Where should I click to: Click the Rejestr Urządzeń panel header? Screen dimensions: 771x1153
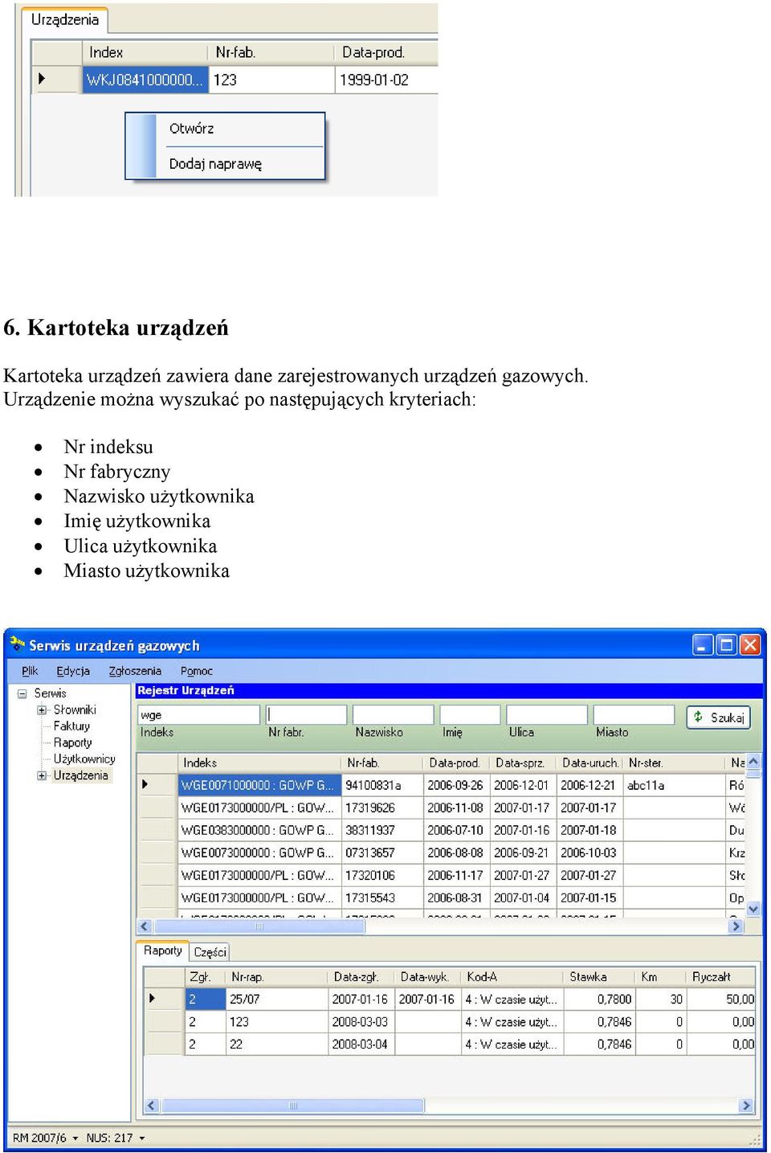447,691
